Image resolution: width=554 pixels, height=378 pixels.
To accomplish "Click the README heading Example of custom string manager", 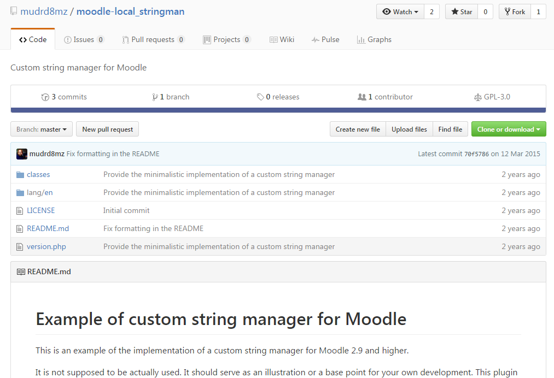I will point(221,319).
